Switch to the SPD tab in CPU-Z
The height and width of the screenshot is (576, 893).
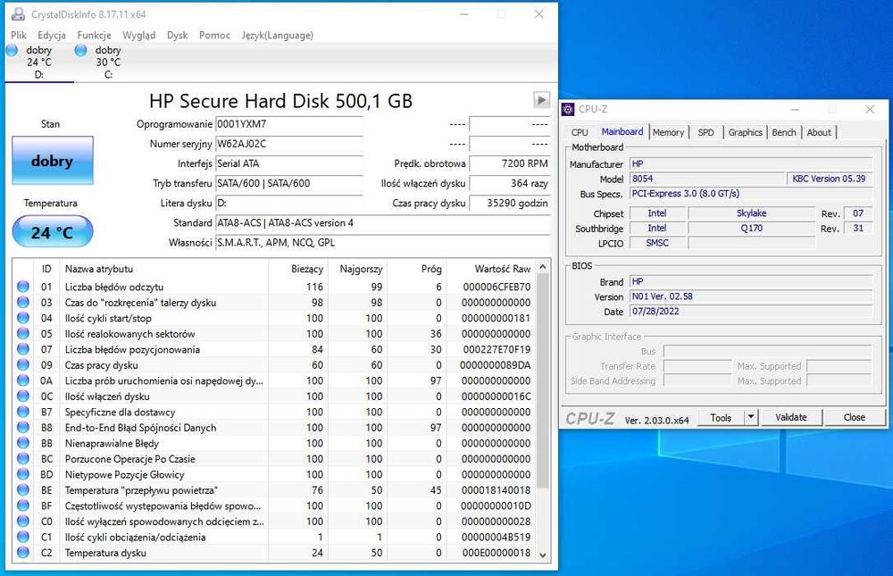[705, 132]
